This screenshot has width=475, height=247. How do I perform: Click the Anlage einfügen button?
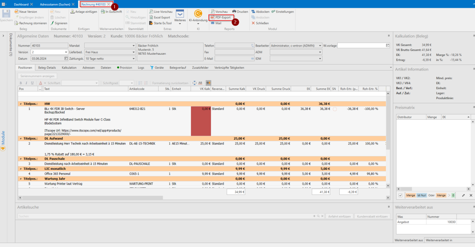click(83, 12)
